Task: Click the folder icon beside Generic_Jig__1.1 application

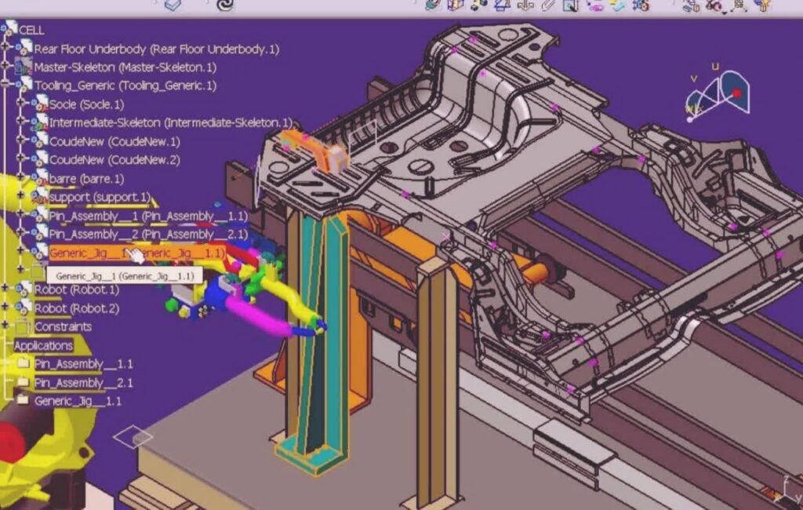Action: pos(24,401)
